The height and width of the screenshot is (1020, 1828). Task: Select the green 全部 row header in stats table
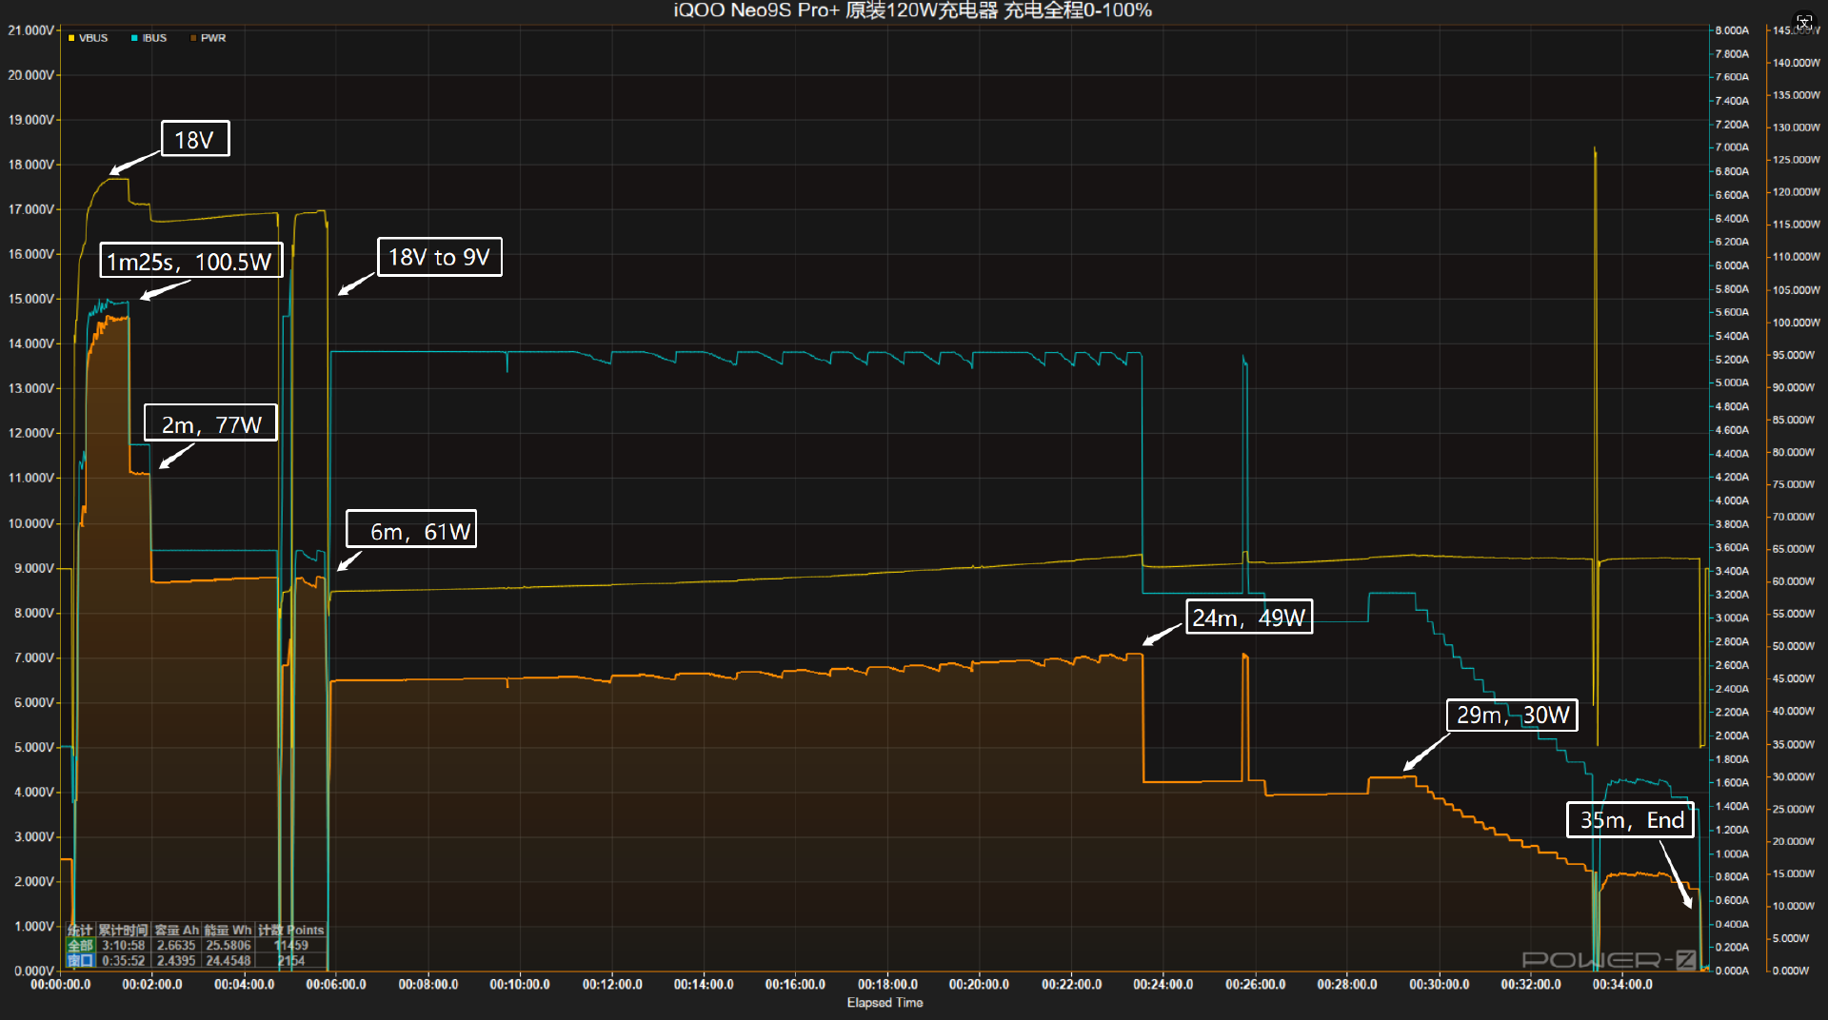pos(81,945)
